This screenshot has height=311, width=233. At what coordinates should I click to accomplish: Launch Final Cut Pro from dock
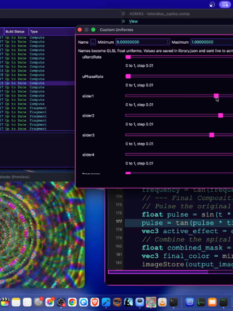point(5,302)
